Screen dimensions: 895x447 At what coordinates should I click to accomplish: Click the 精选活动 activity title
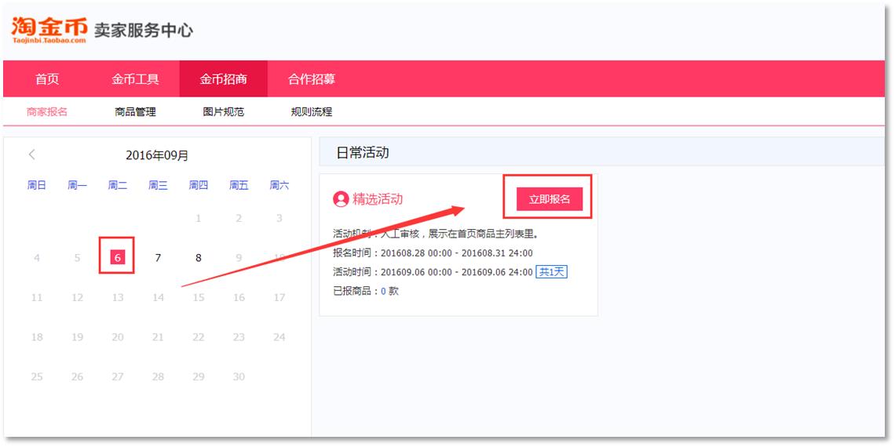(378, 199)
